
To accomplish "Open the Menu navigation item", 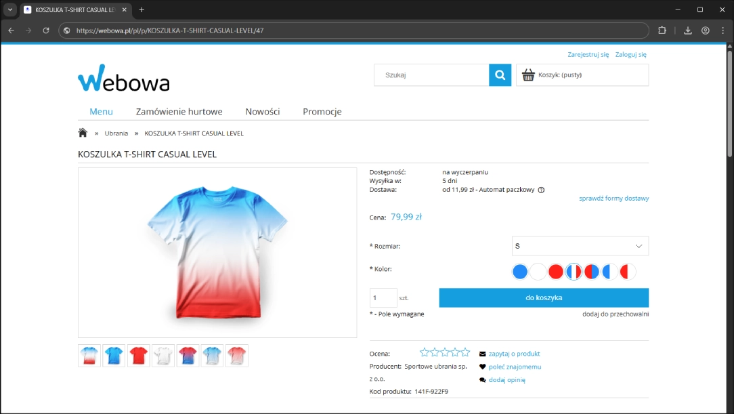I will pyautogui.click(x=101, y=112).
